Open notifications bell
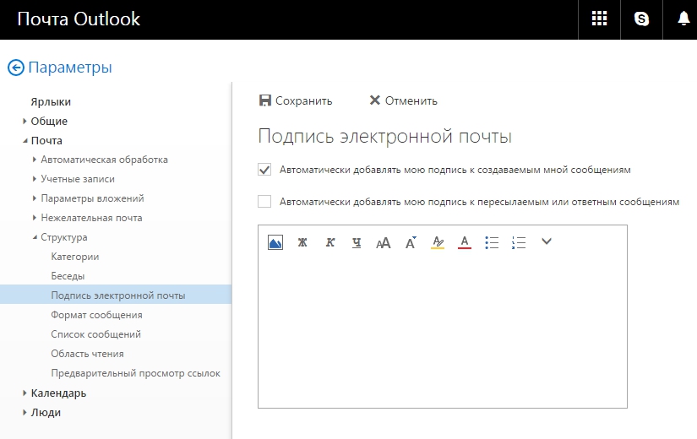This screenshot has height=439, width=697. (x=683, y=19)
